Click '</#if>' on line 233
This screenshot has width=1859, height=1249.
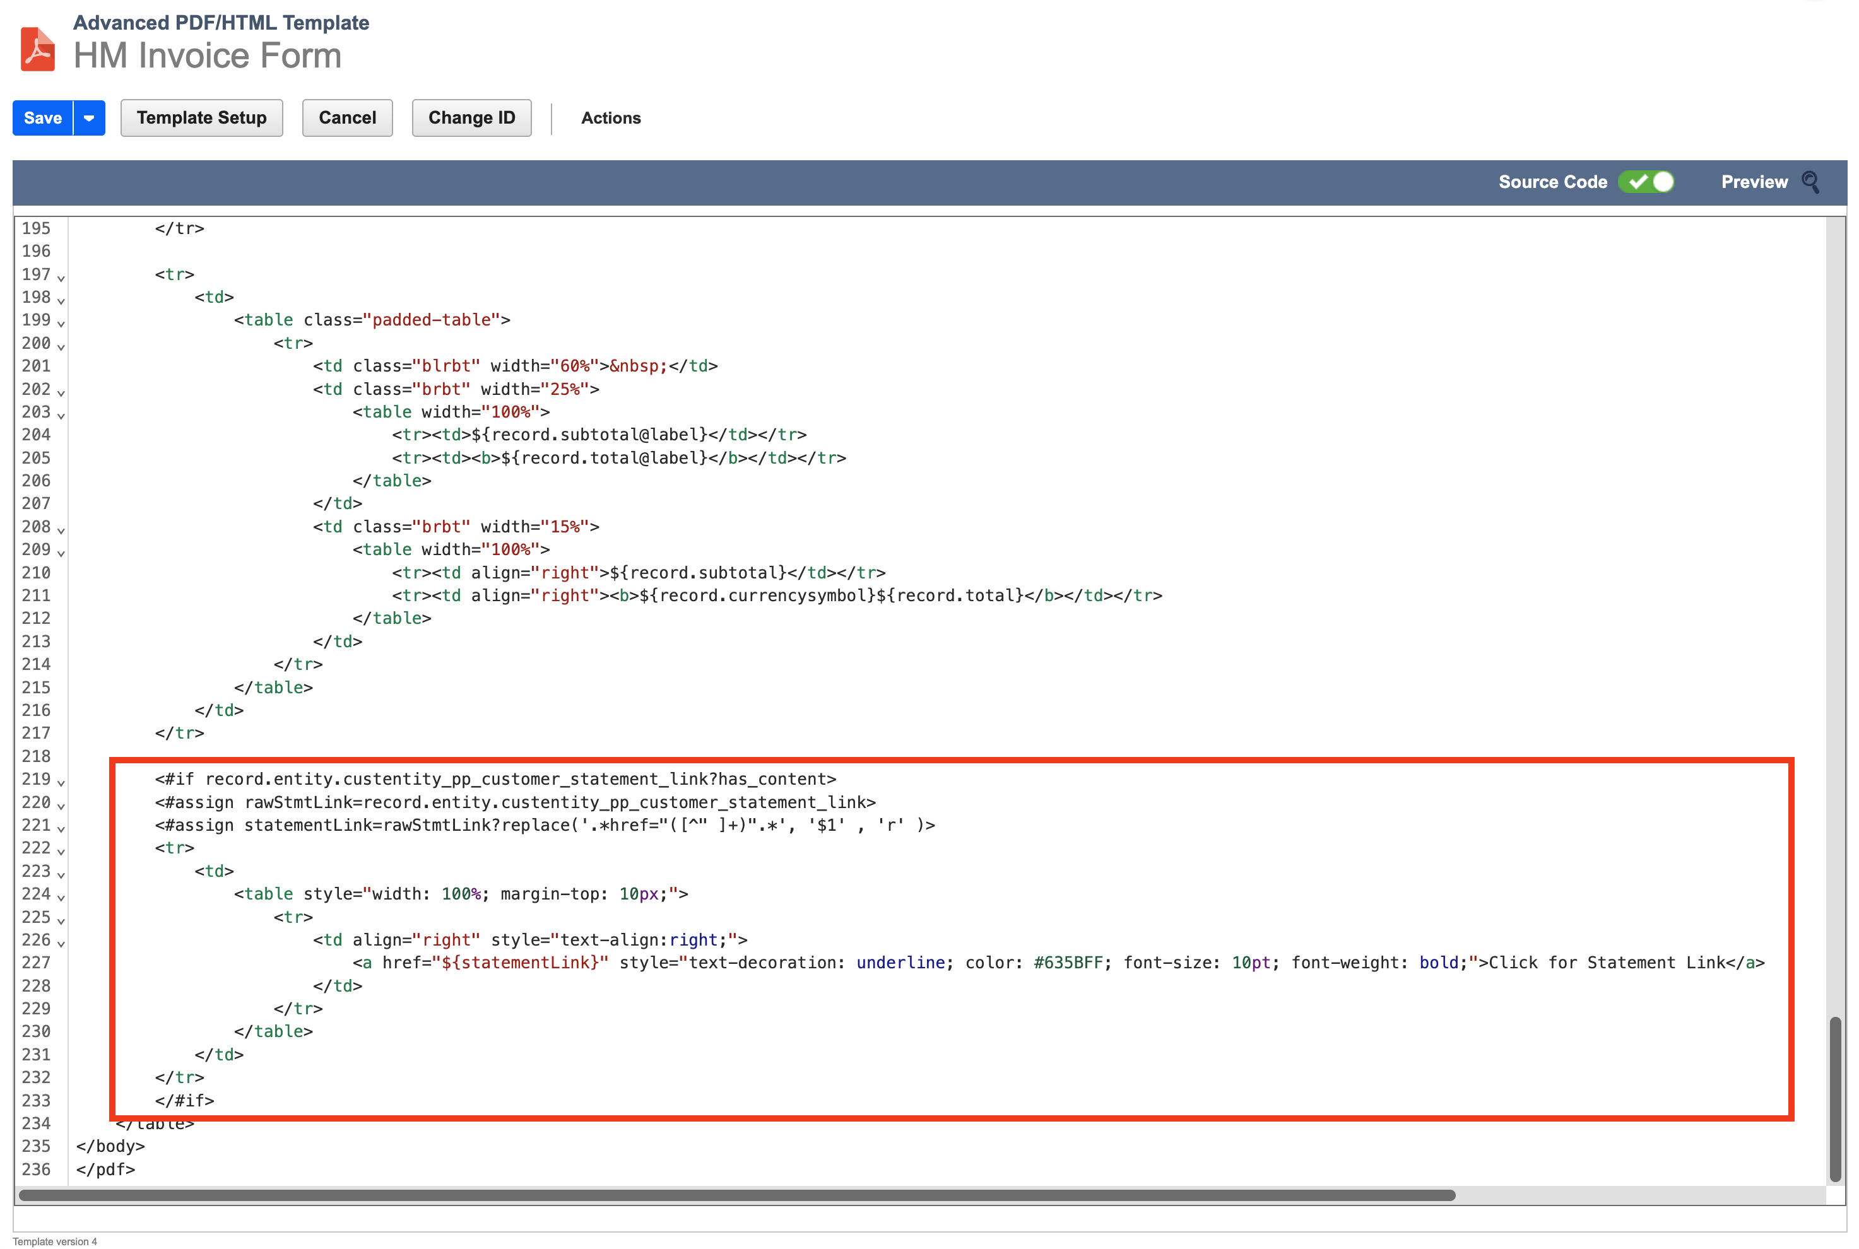tap(185, 1101)
